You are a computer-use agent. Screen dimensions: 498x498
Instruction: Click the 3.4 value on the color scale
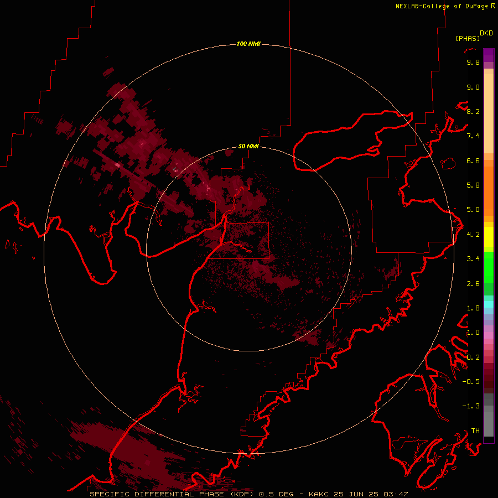tap(473, 259)
